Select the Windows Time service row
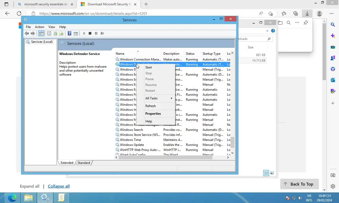Viewport: 339px width, 203px height. (172, 140)
